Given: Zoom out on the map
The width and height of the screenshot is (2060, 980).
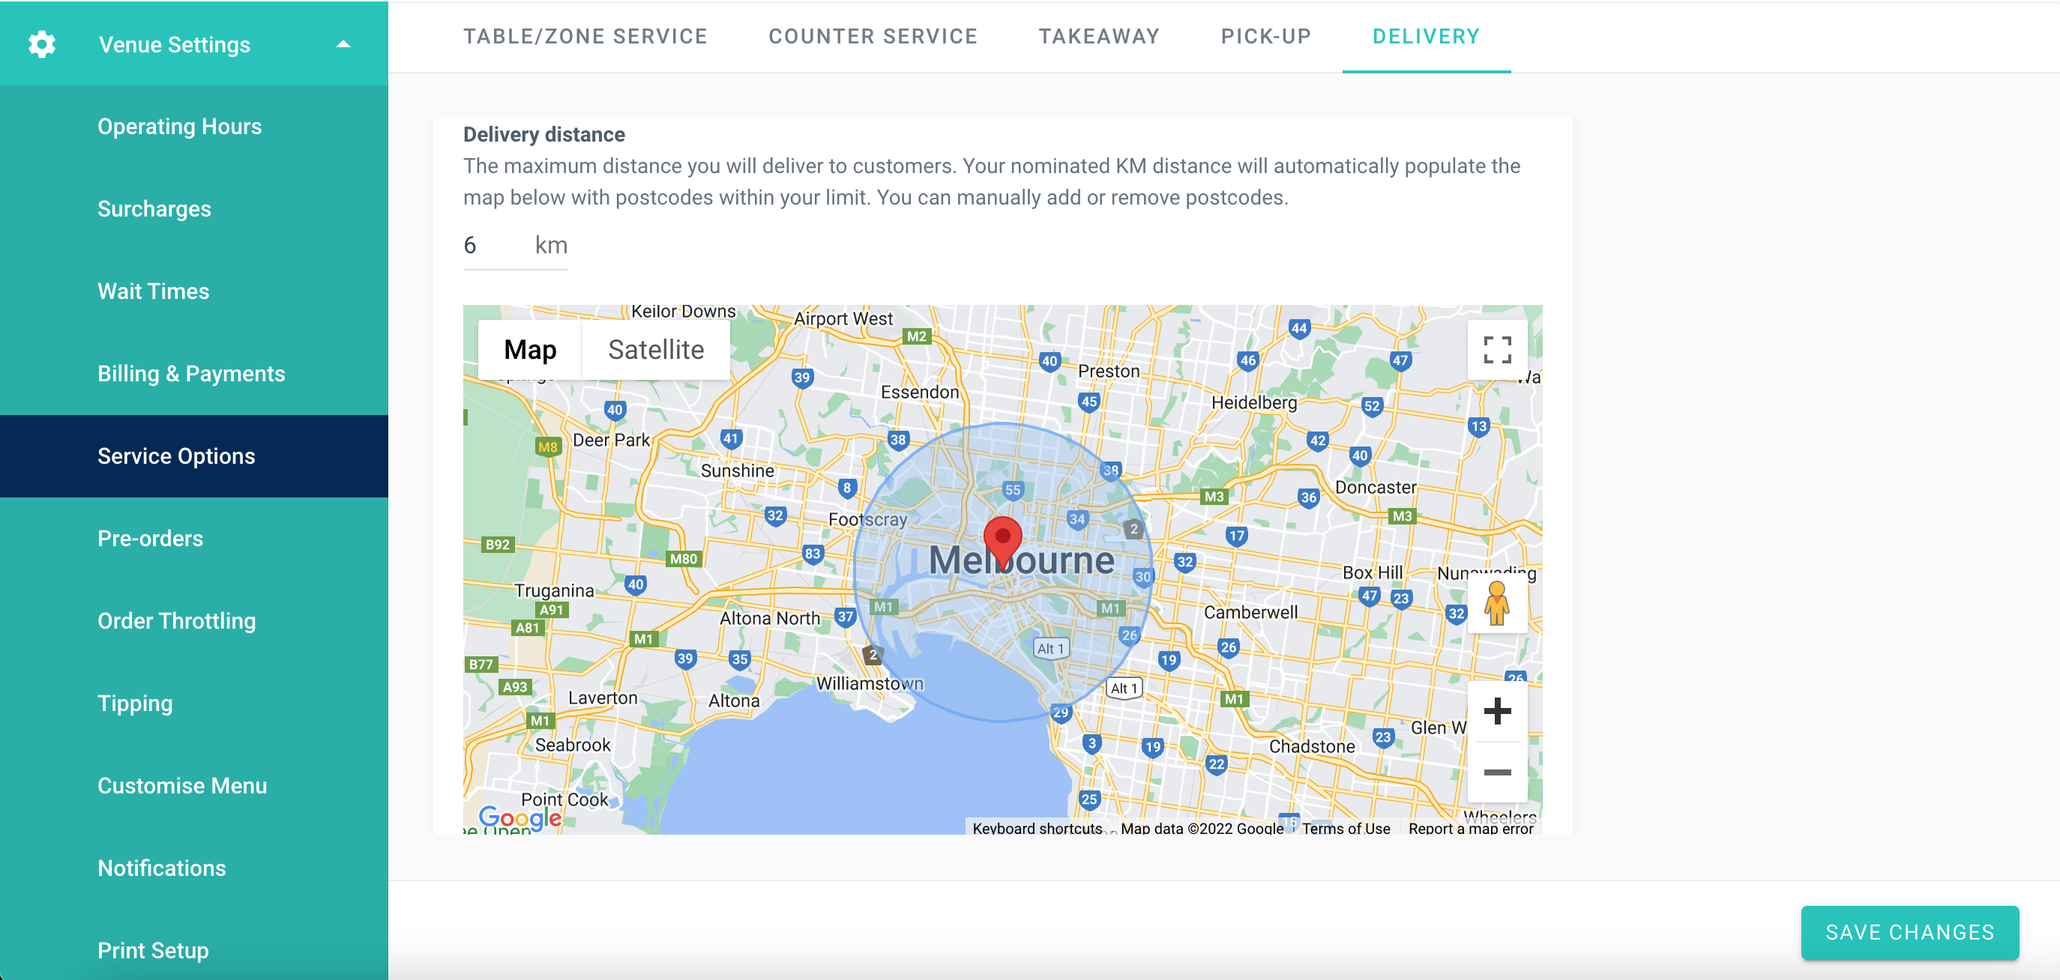Looking at the screenshot, I should pos(1496,772).
